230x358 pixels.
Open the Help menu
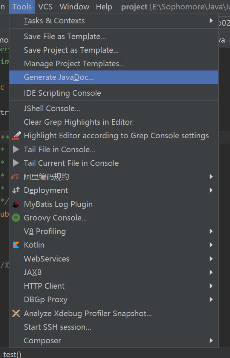tap(104, 7)
